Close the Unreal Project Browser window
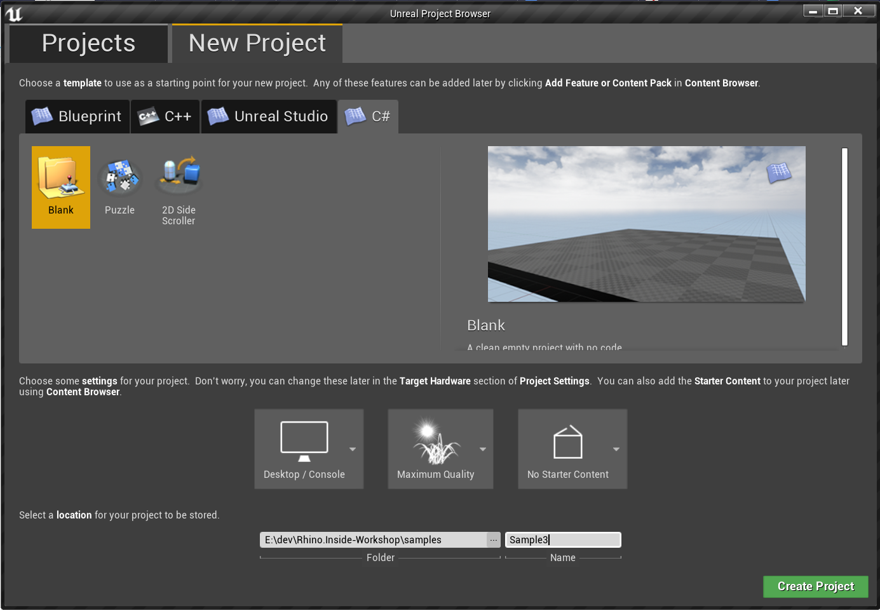This screenshot has height=610, width=880. 858,11
